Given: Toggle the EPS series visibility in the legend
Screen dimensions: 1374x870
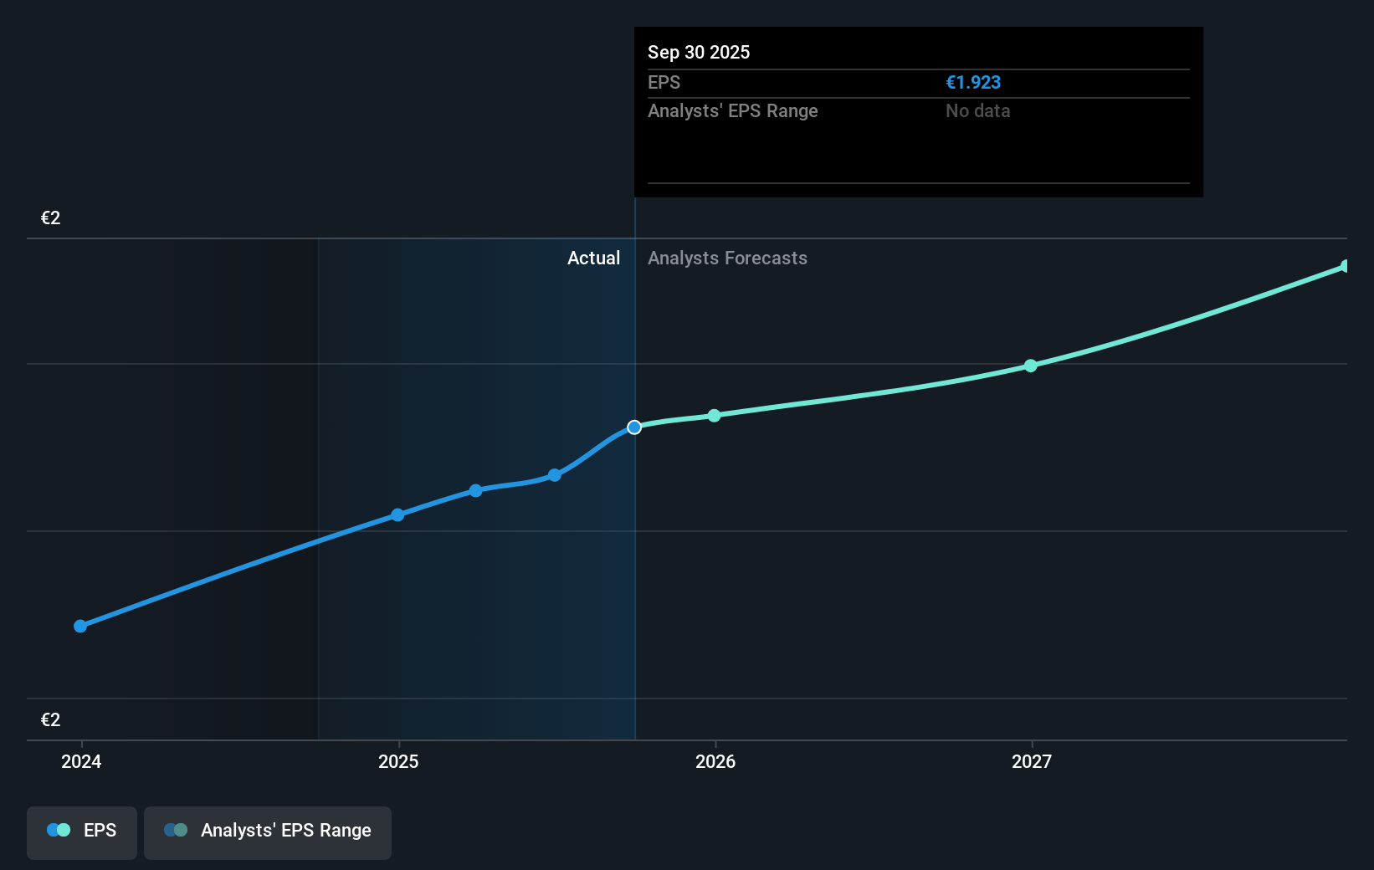Looking at the screenshot, I should pyautogui.click(x=81, y=832).
